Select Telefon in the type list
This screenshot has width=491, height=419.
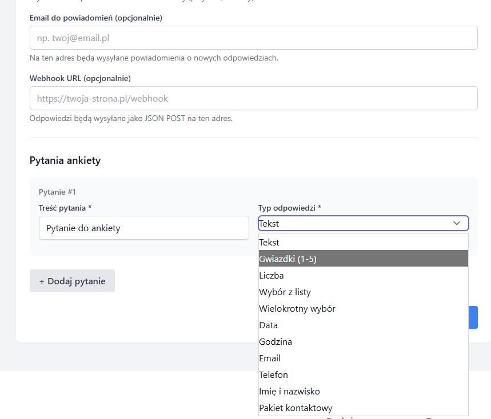tap(363, 375)
